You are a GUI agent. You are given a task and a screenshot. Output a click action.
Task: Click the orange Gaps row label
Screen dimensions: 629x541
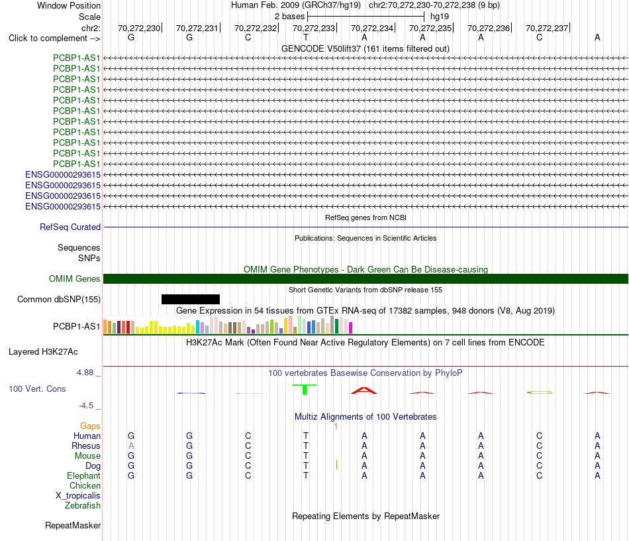point(90,426)
